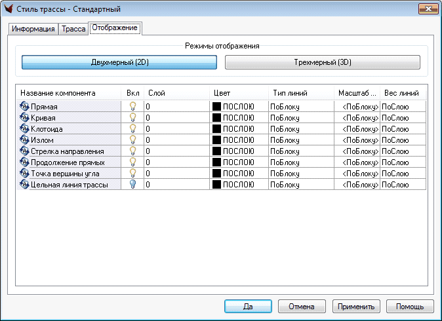Click the icon beside Точка вершины угла
This screenshot has height=321, width=442.
point(25,173)
